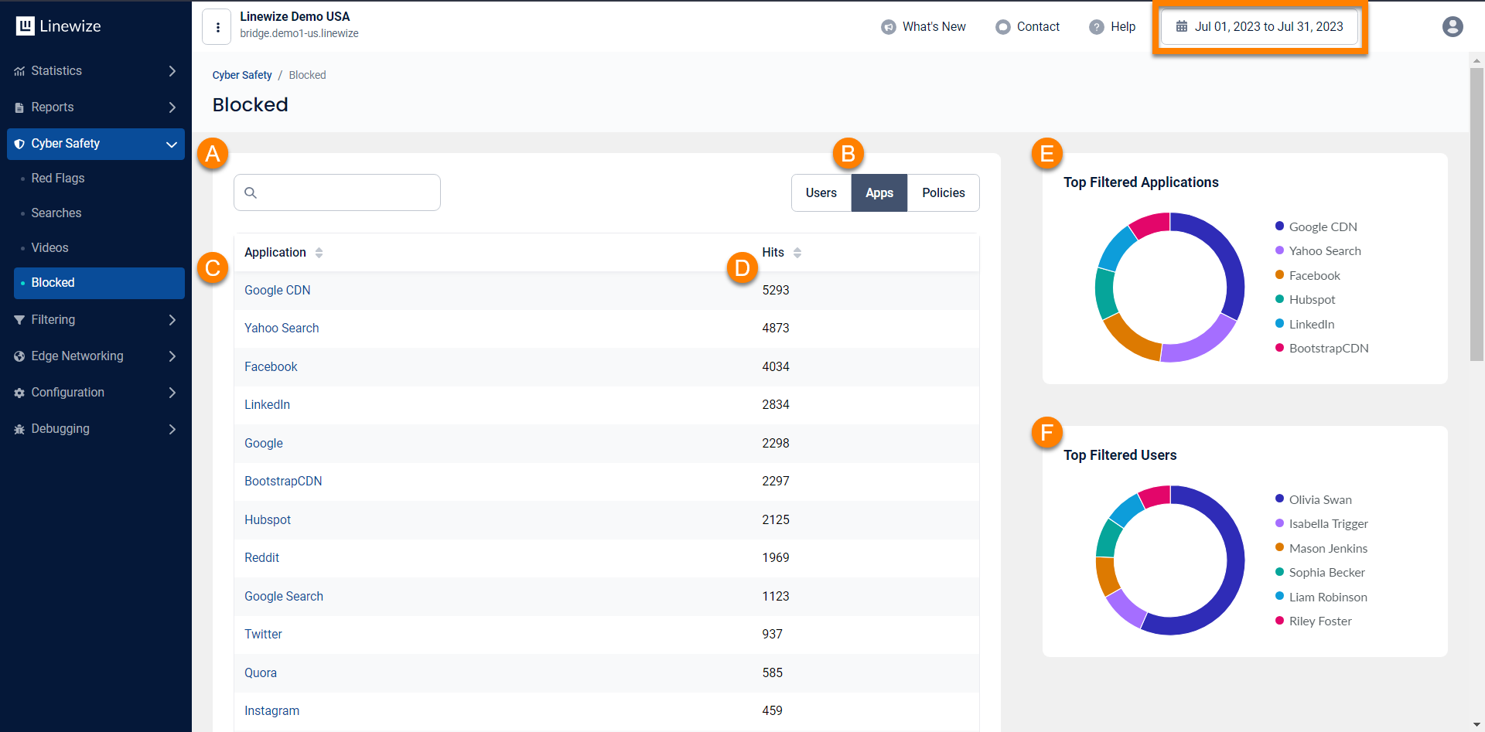Click the user account avatar icon
Viewport: 1485px width, 732px height.
(x=1453, y=26)
